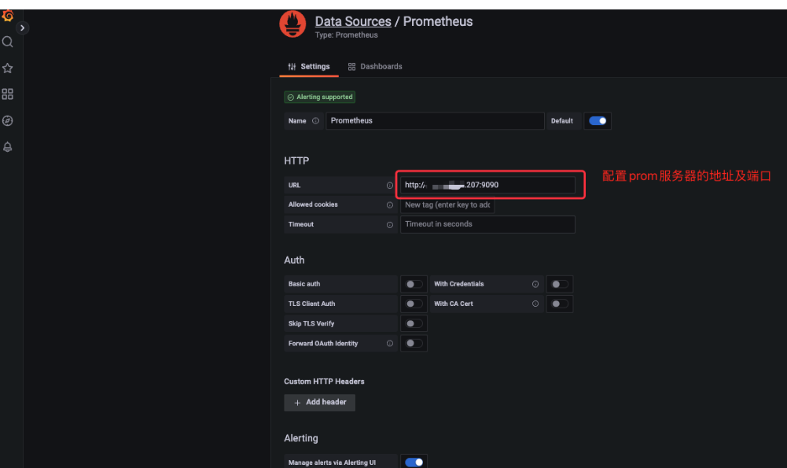
Task: Focus the Timeout in seconds field
Action: [487, 224]
